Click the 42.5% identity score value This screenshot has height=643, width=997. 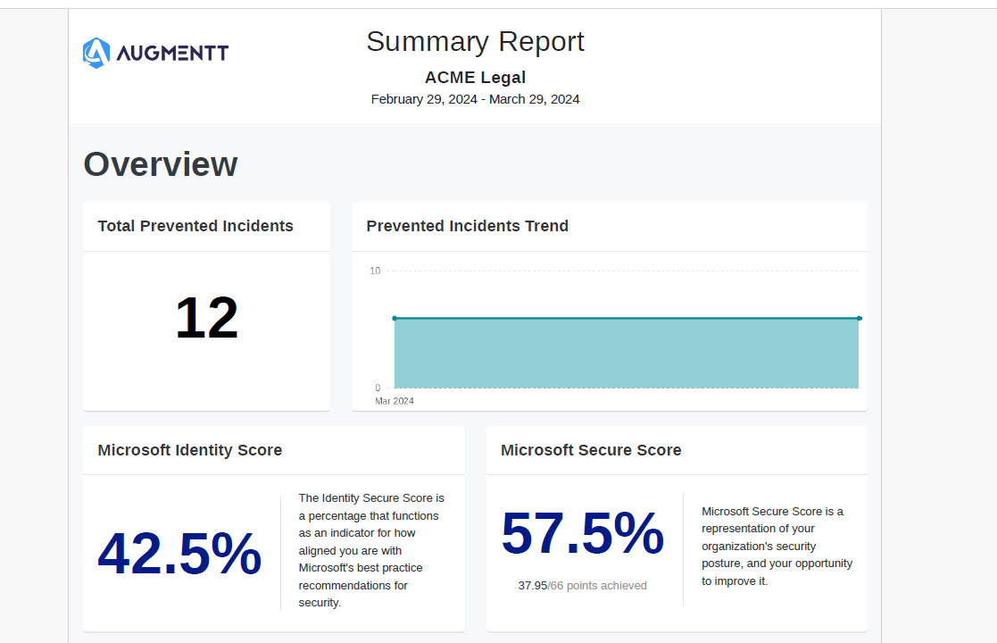coord(179,554)
